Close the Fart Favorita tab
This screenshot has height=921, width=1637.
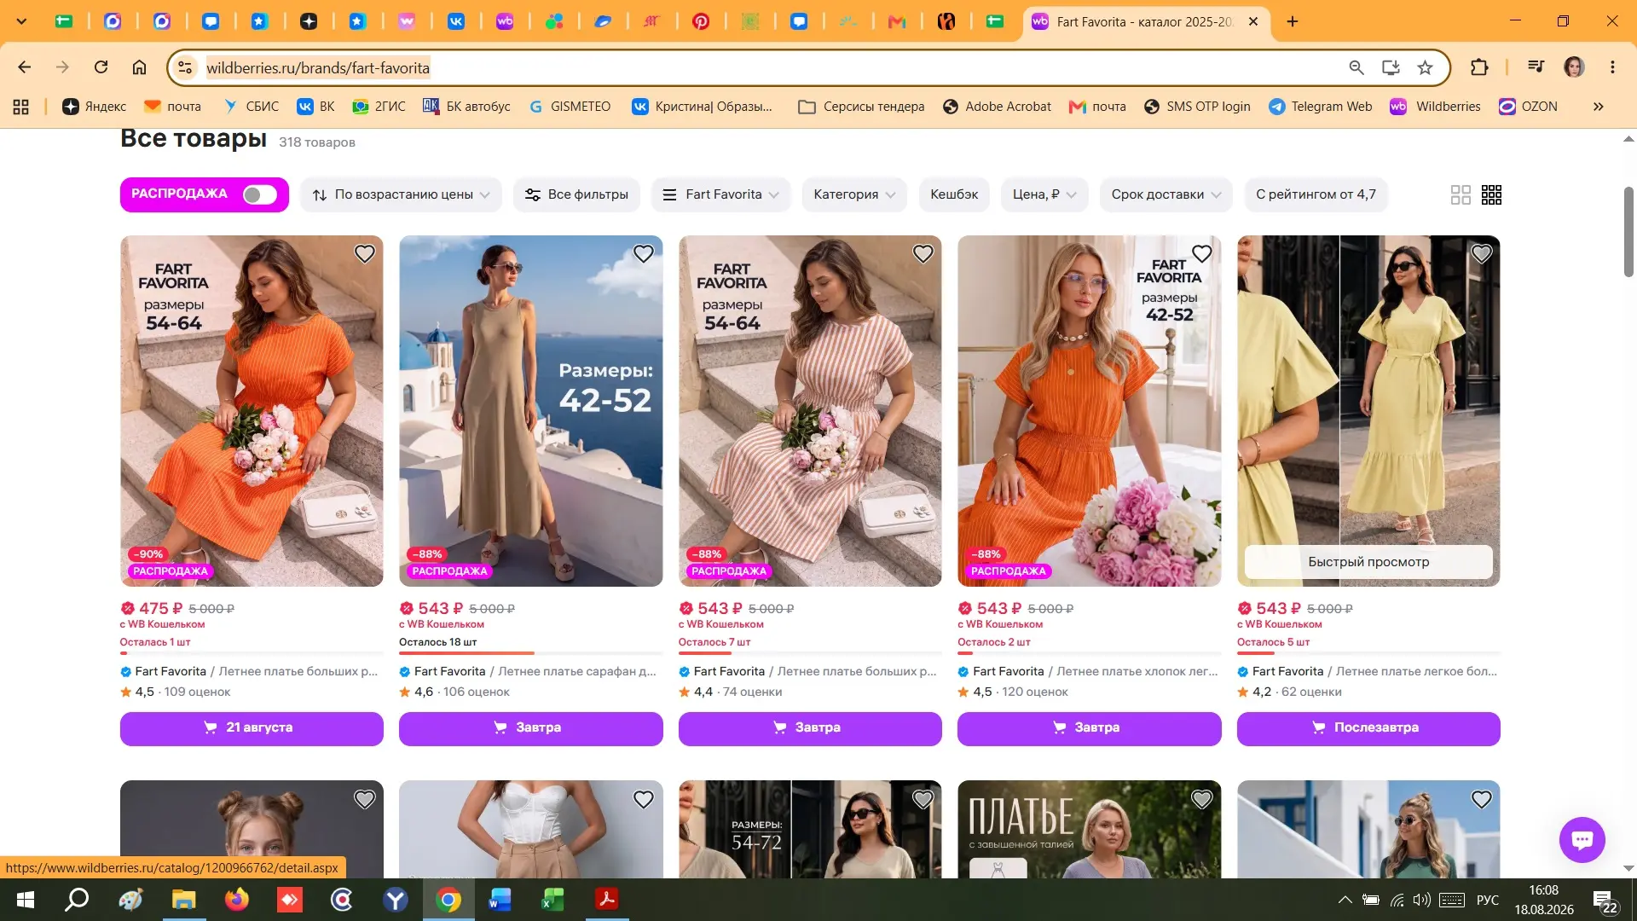tap(1253, 21)
